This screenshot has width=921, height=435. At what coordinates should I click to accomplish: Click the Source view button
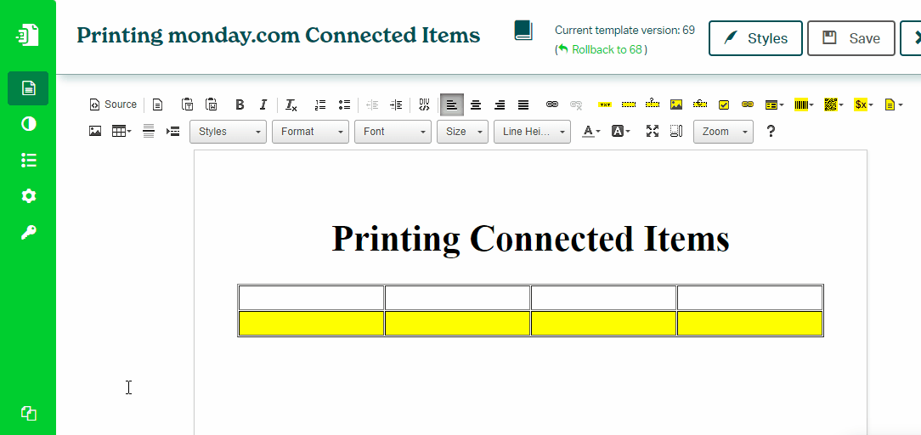click(113, 105)
